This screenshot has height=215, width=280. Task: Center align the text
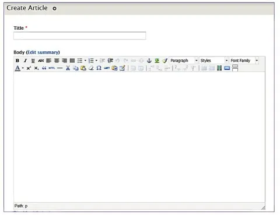pos(57,61)
